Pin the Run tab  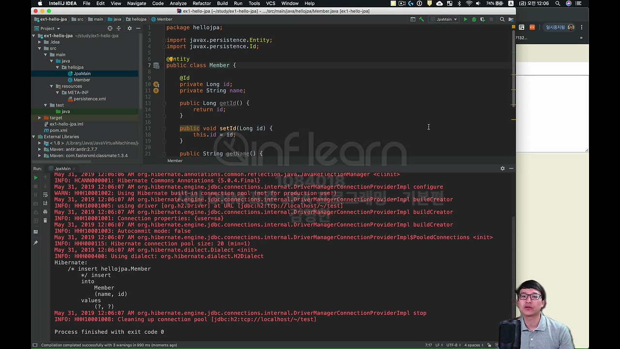[35, 242]
